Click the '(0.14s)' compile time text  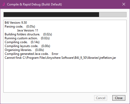[35, 42]
